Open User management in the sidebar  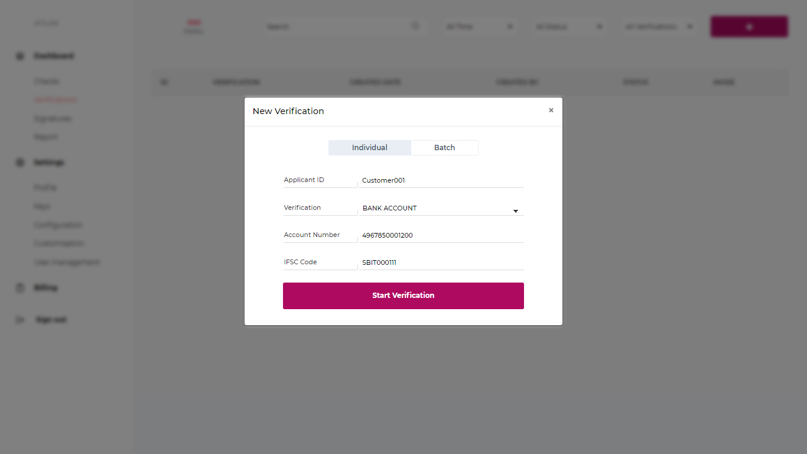[67, 262]
